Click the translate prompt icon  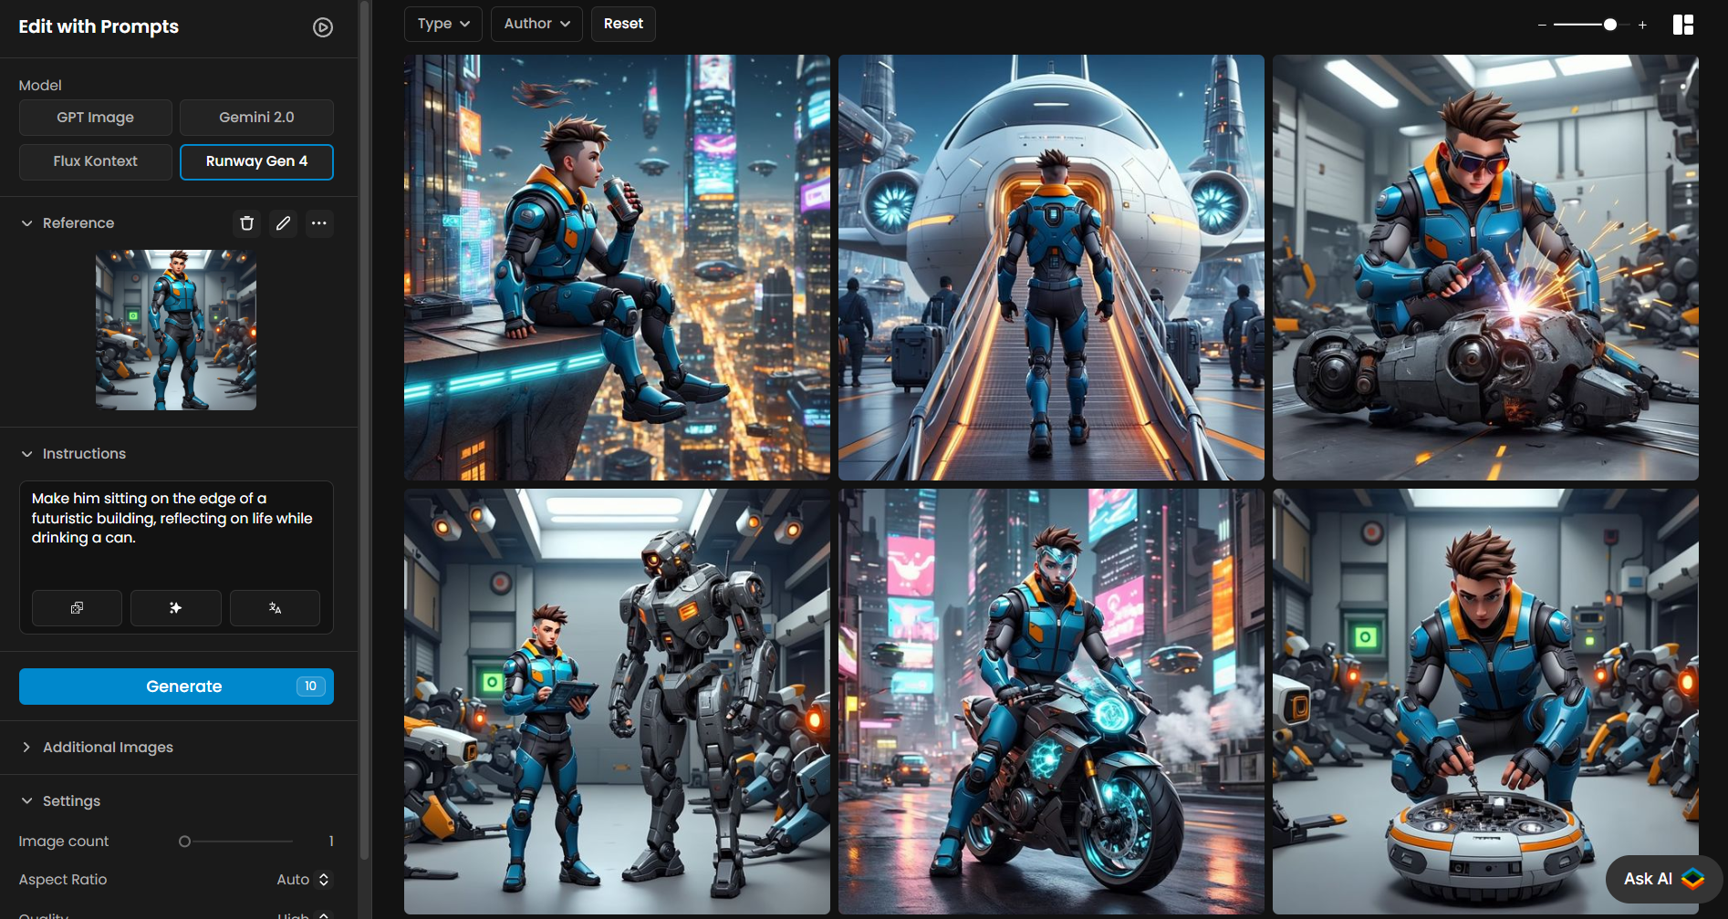pos(275,608)
